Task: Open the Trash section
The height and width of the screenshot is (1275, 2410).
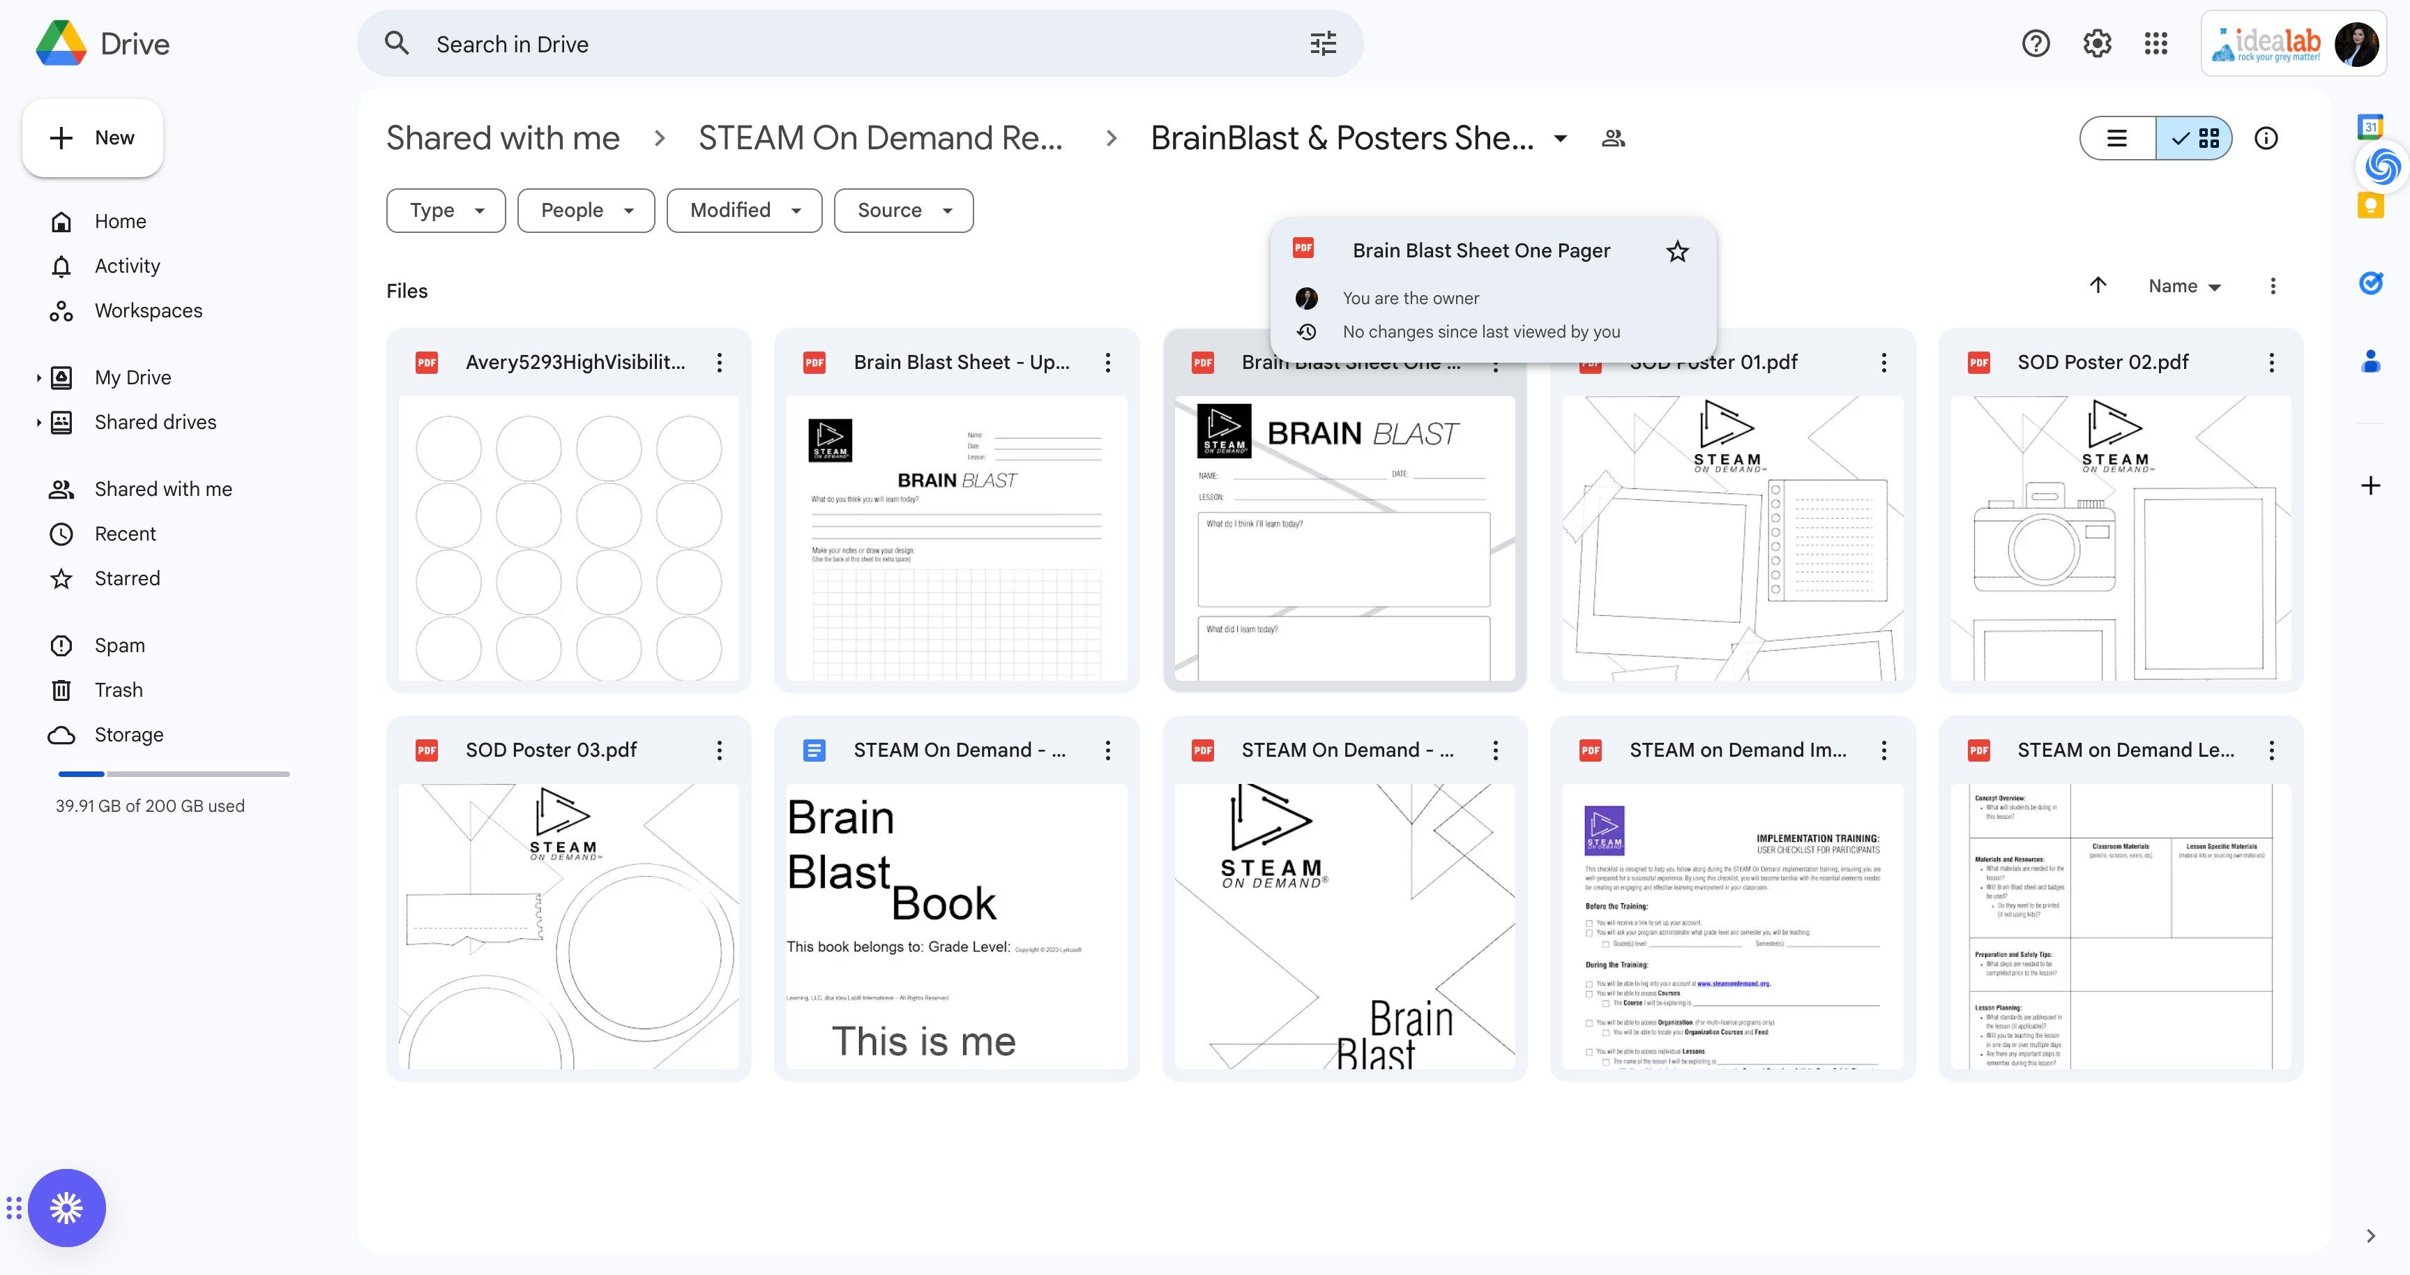Action: pos(119,691)
